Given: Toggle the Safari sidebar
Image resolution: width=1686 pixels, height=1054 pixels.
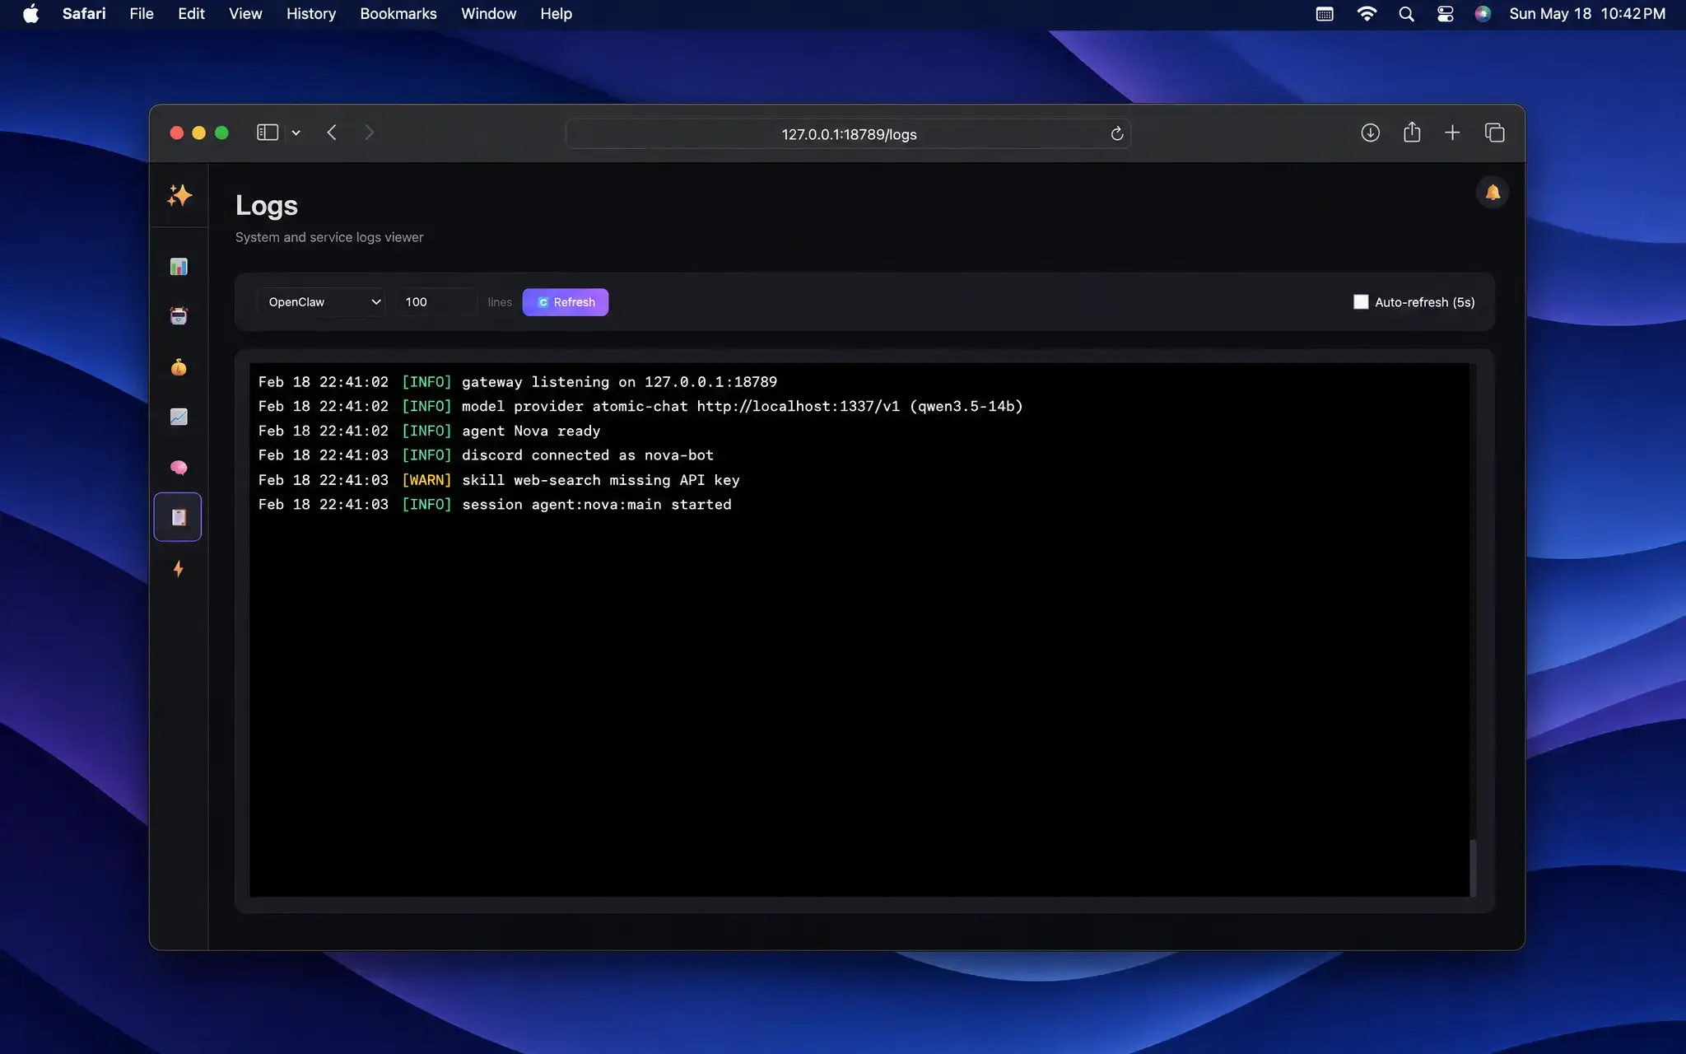Looking at the screenshot, I should tap(268, 133).
